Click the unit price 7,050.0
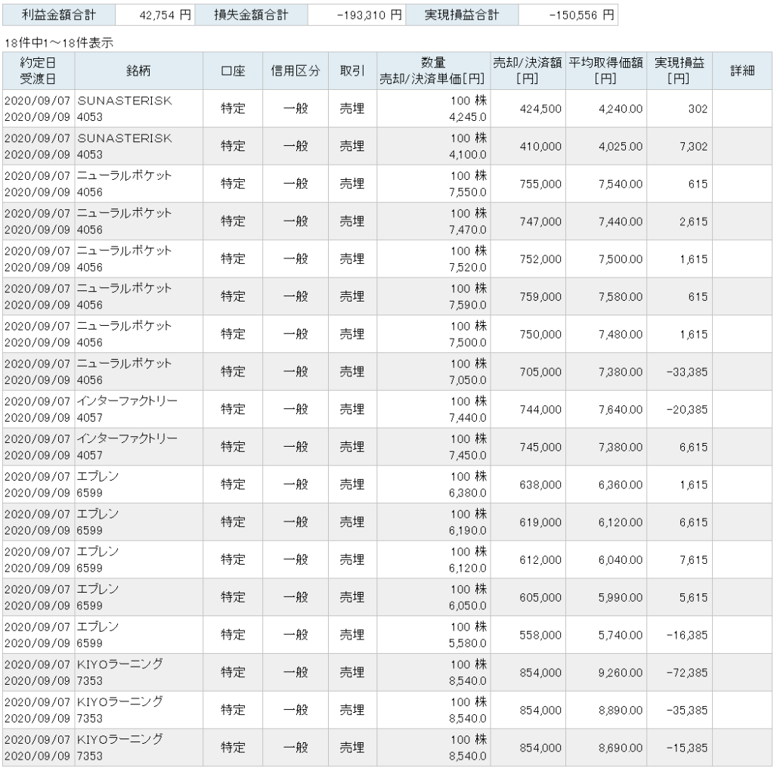 pyautogui.click(x=467, y=380)
